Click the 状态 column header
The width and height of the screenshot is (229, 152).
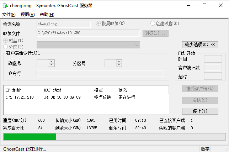142,90
